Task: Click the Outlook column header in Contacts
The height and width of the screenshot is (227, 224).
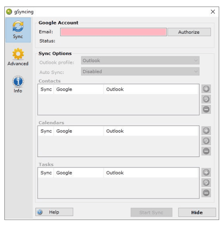Action: pyautogui.click(x=151, y=89)
